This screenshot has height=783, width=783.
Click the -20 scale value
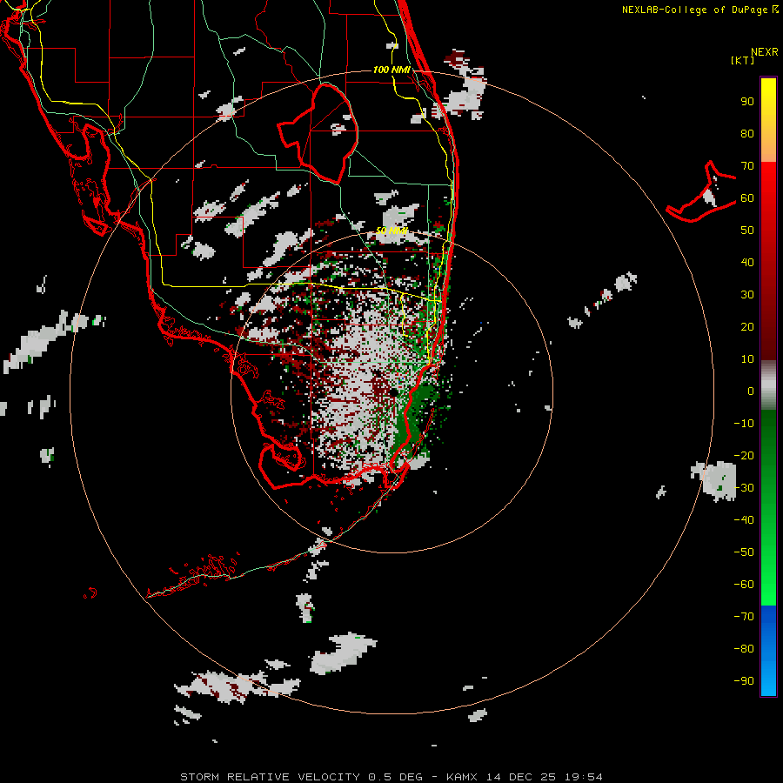pyautogui.click(x=744, y=456)
